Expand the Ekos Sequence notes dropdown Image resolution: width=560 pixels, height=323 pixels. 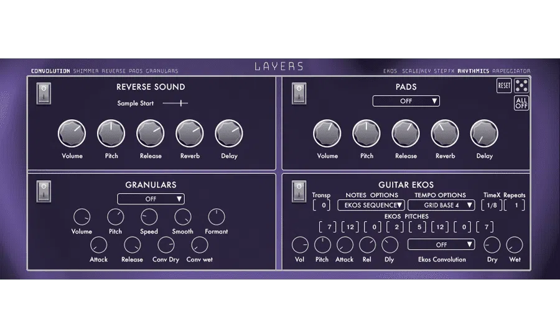tap(371, 205)
